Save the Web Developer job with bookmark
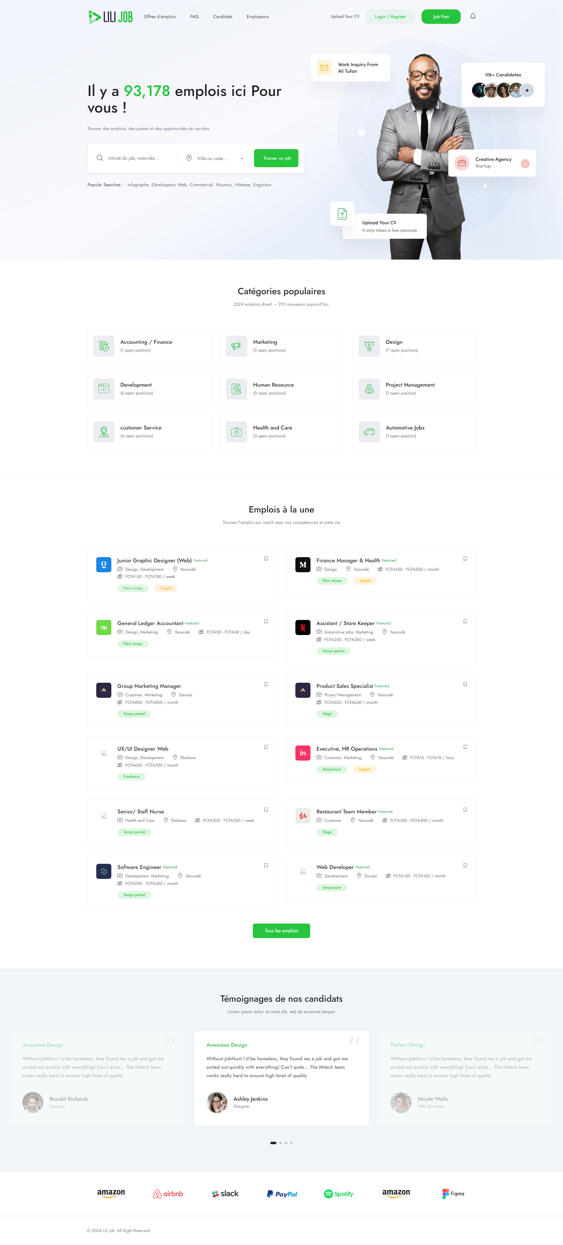The image size is (563, 1245). (x=465, y=865)
